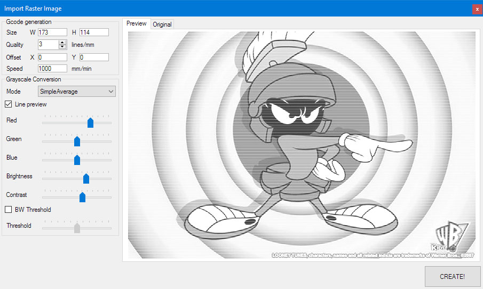Toggle the Line preview checkbox
The image size is (483, 289).
(9, 104)
